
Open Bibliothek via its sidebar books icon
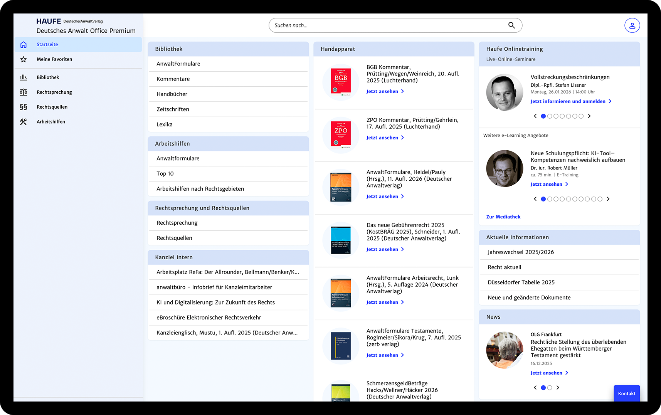pyautogui.click(x=24, y=77)
